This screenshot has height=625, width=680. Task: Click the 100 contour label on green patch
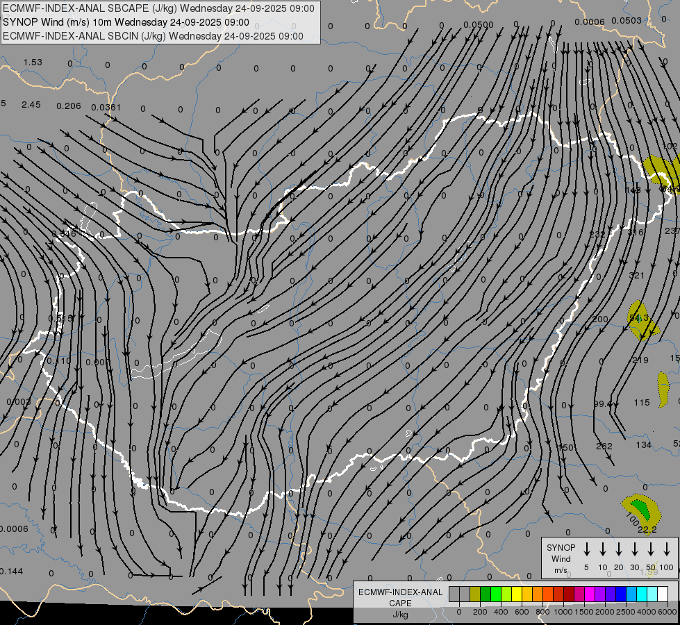633,518
